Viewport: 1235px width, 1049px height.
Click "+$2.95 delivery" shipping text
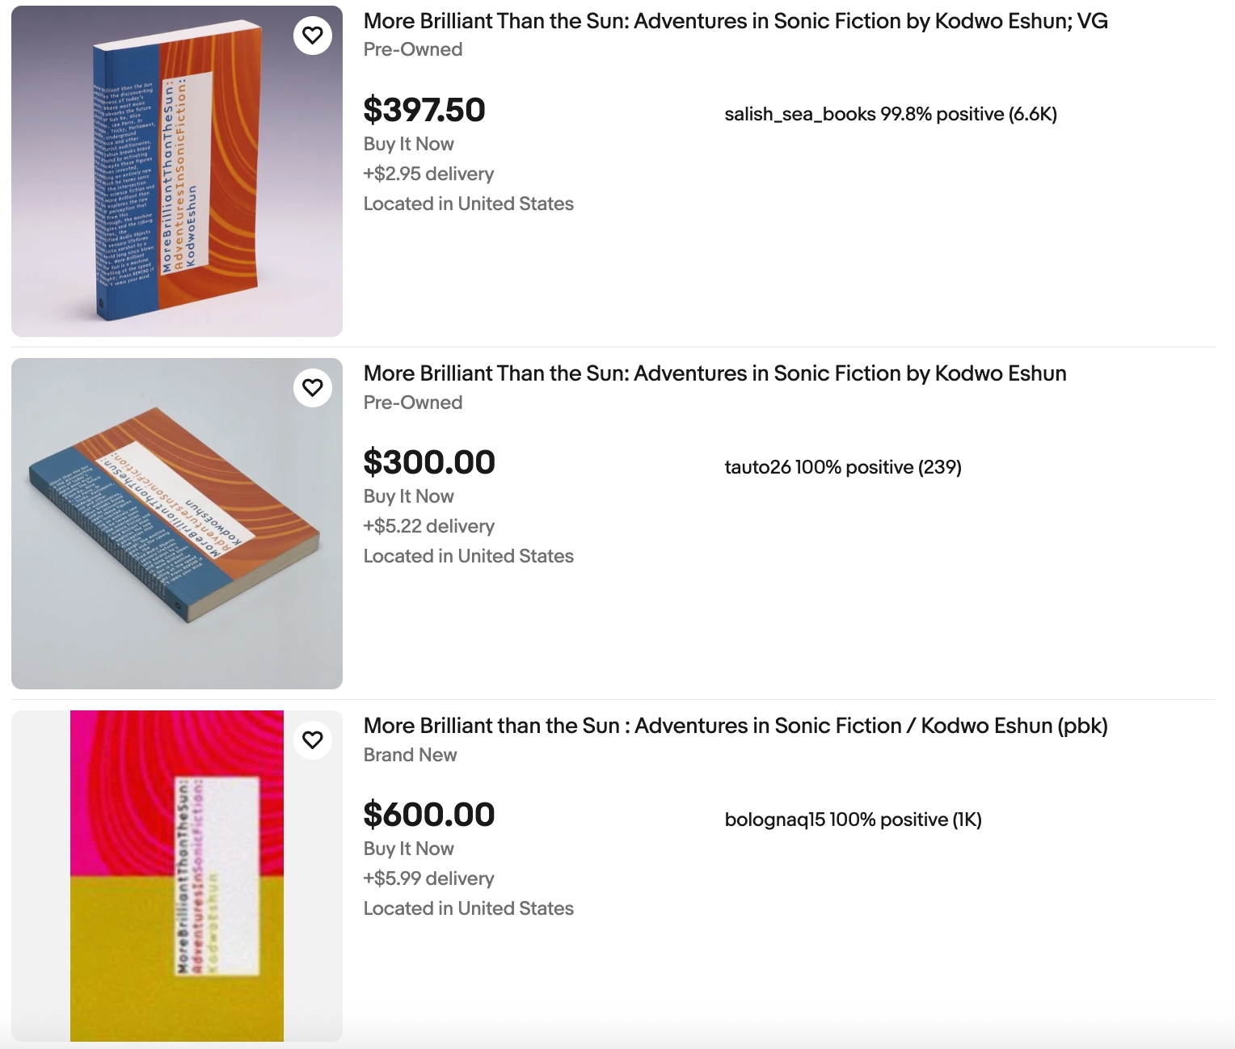click(x=428, y=174)
